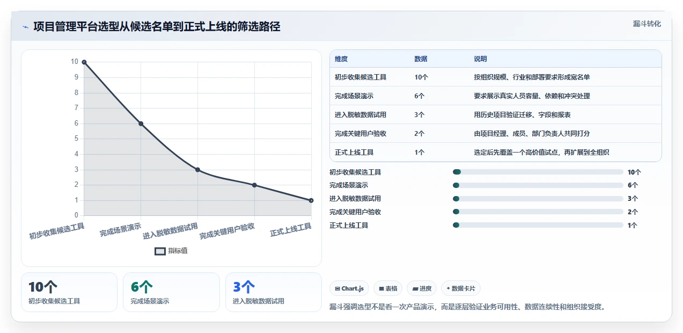The height and width of the screenshot is (333, 683).
Task: Select the 正式上线工具 progress bar
Action: coord(538,226)
